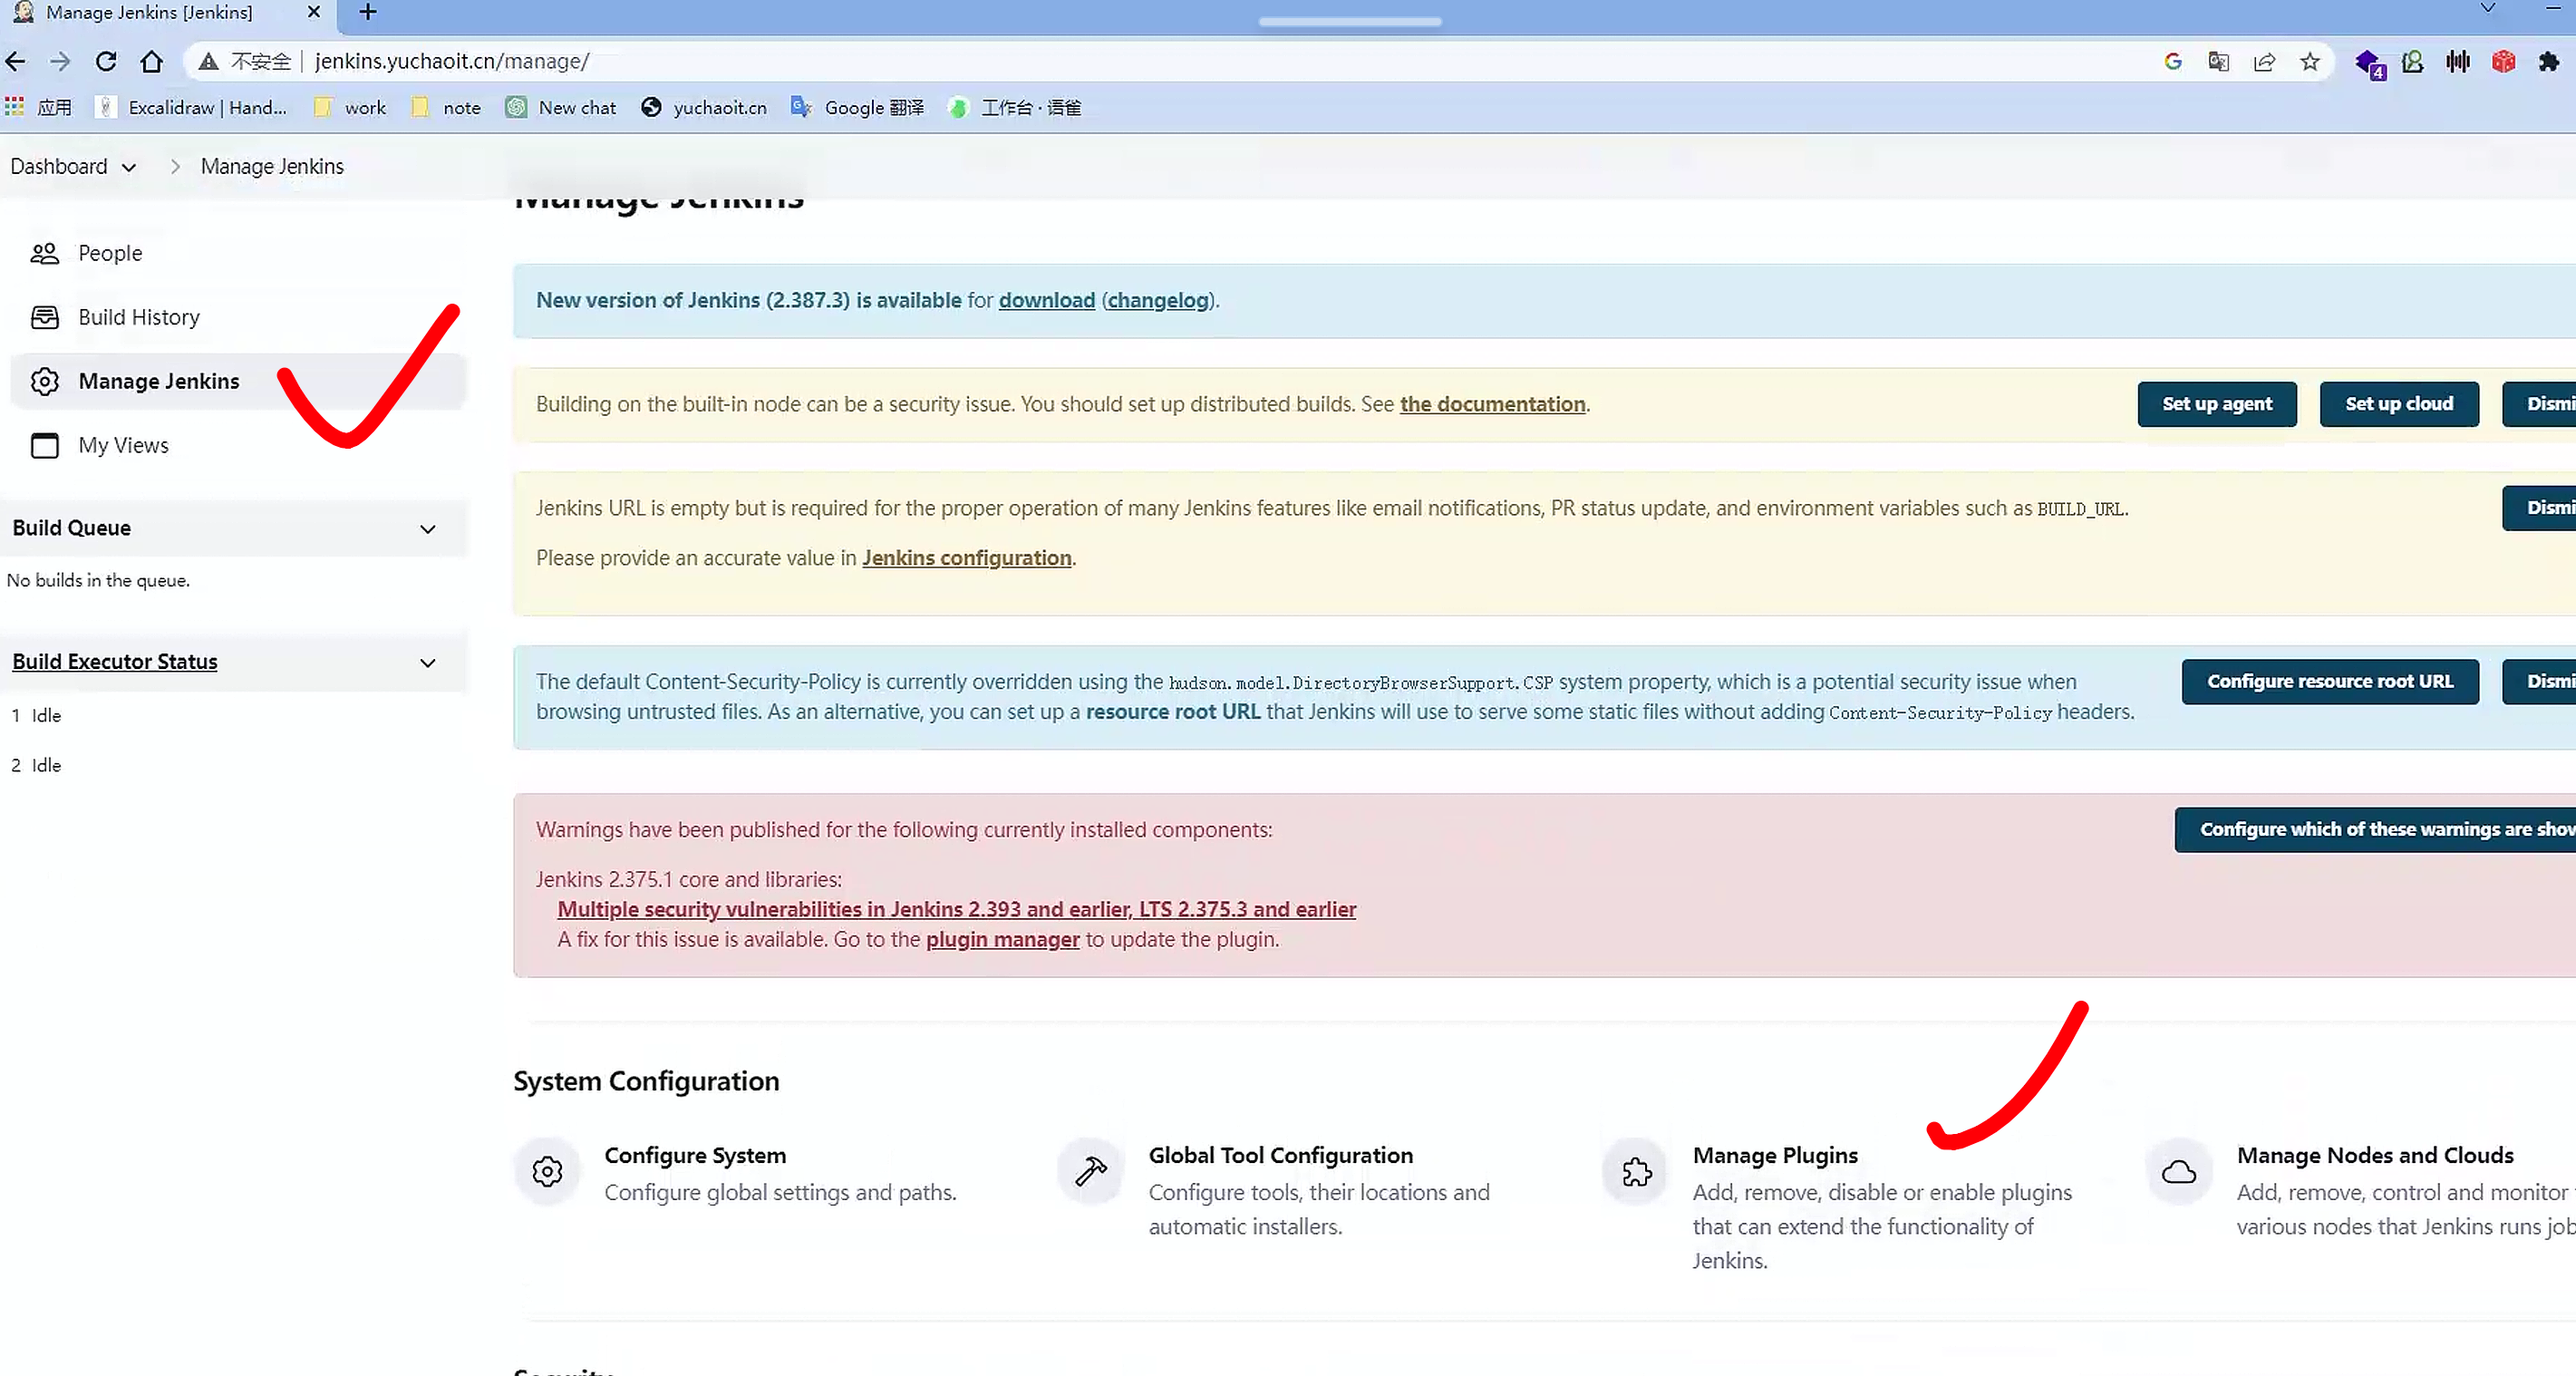Collapse the Build Executor Status panel
This screenshot has width=2576, height=1376.
tap(428, 663)
